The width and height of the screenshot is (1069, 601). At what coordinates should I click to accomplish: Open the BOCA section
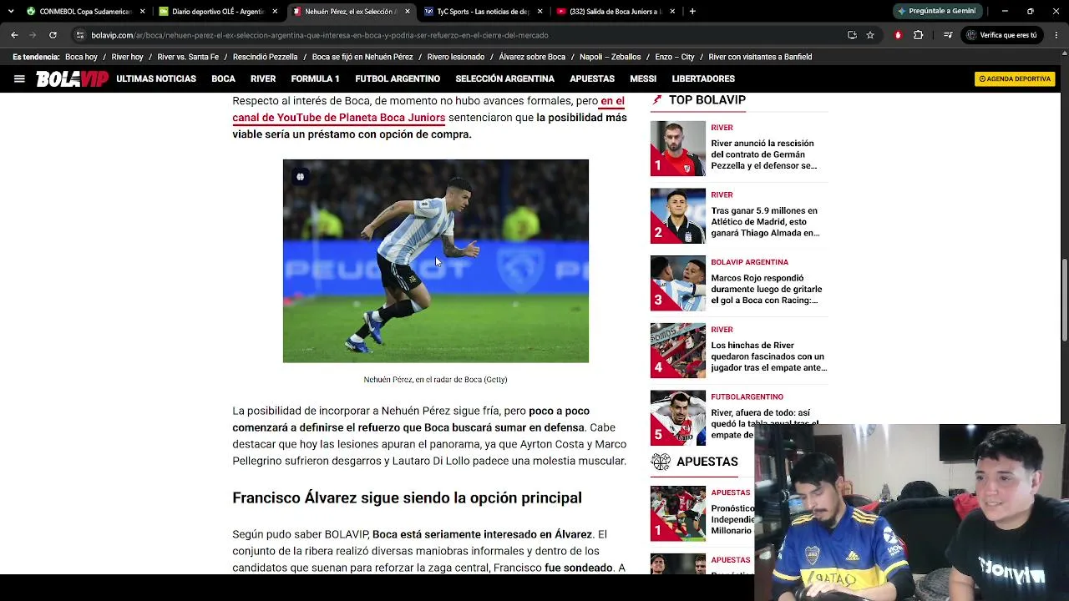pos(223,78)
